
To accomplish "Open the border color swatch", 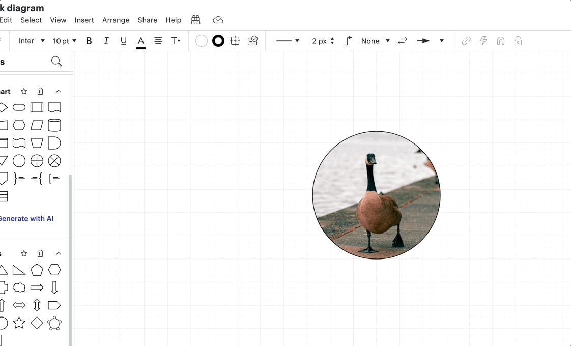I will [x=218, y=41].
